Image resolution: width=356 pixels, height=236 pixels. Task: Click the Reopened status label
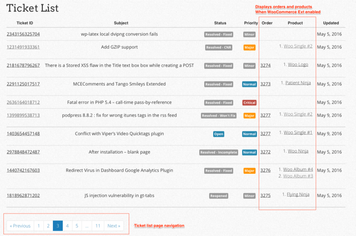[219, 196]
